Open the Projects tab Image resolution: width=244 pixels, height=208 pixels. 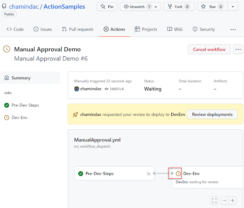pos(146,29)
